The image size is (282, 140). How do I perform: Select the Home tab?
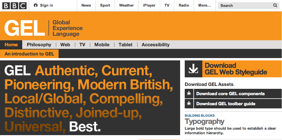[x=11, y=45]
